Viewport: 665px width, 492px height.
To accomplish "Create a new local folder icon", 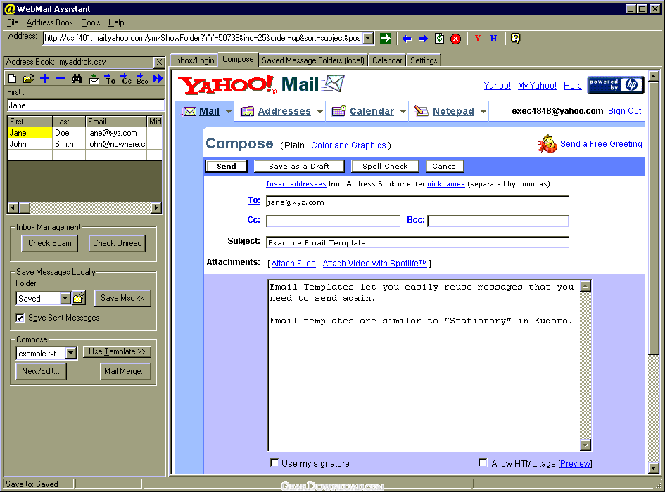I will click(x=79, y=298).
